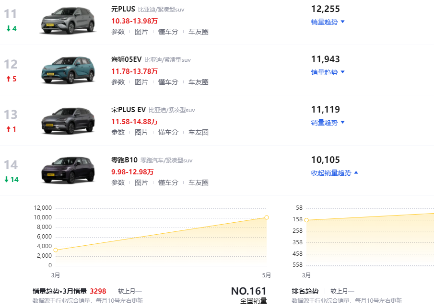Viewport: 434px width, 308px height.
Task: Select the rank number 12
Action: [11, 64]
